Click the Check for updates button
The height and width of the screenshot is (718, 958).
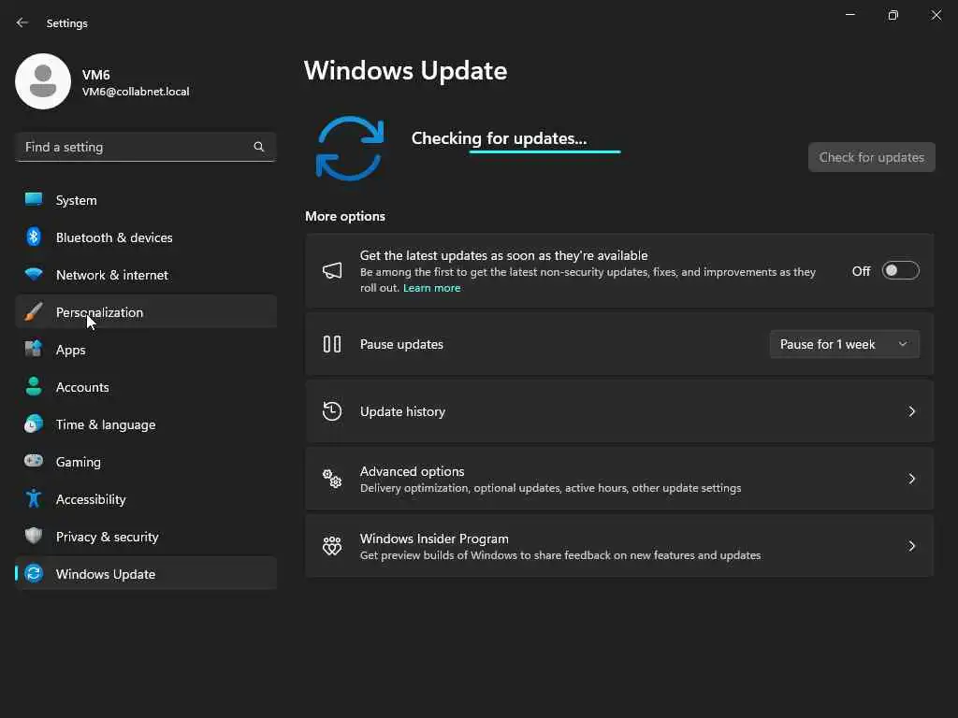click(871, 157)
